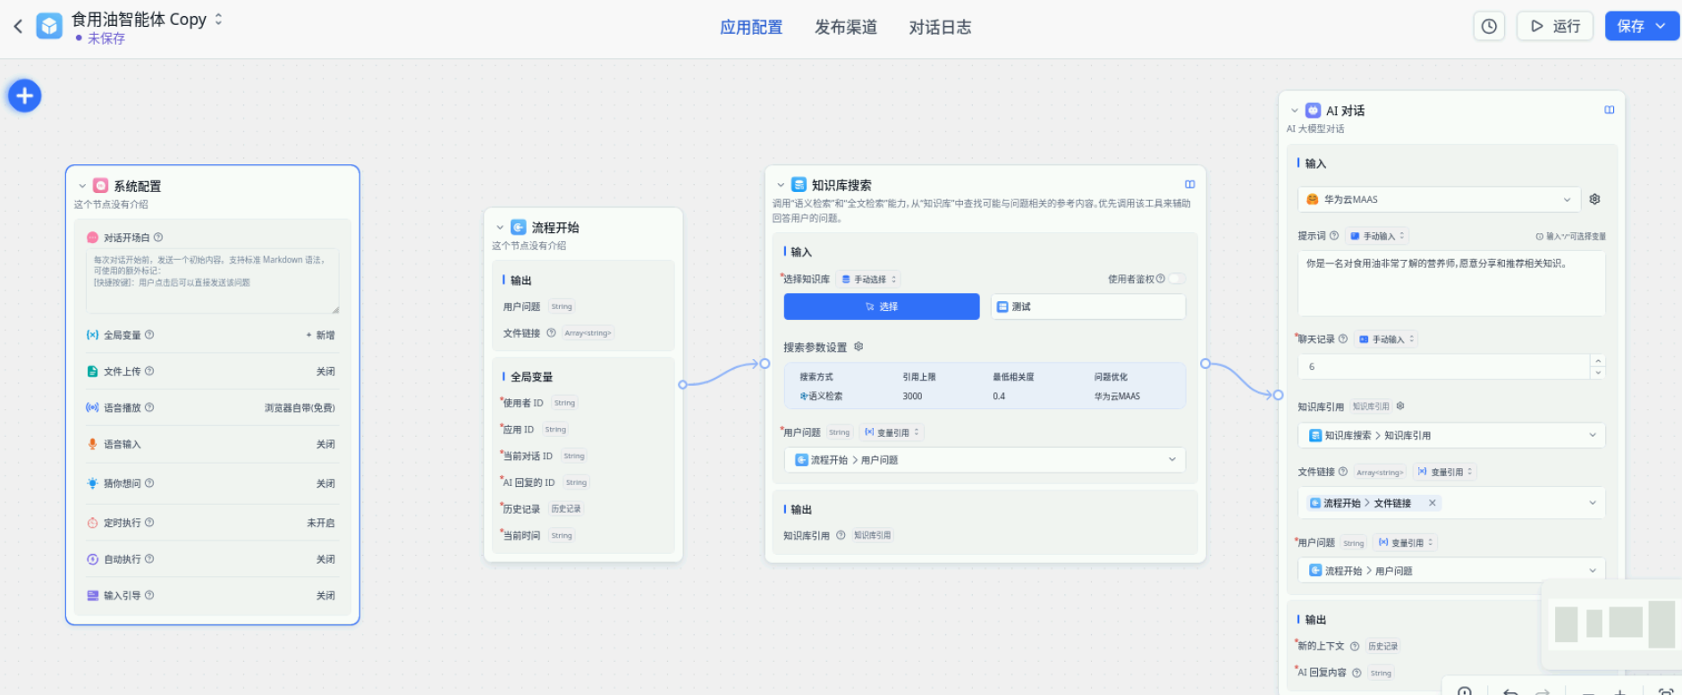Click the 猜你想问 lightbulb icon
Viewport: 1682px width, 695px height.
(x=92, y=483)
